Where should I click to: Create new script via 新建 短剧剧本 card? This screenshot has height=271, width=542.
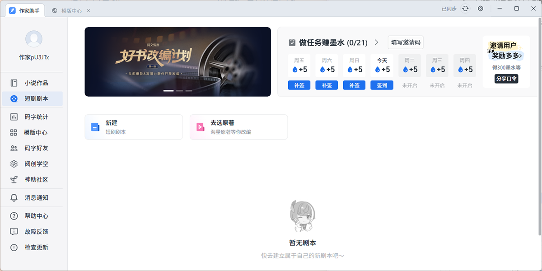tap(134, 127)
